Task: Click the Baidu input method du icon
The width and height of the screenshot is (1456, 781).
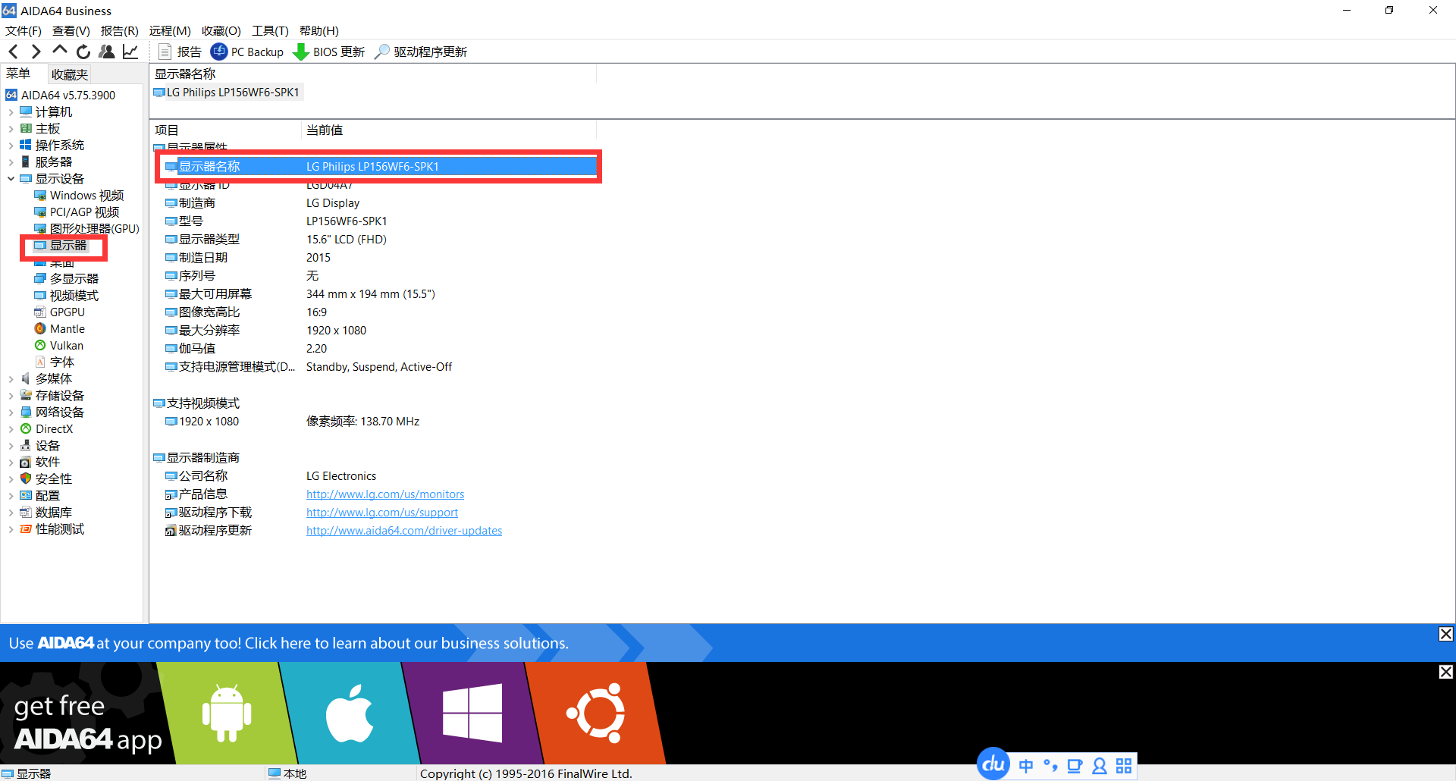Action: (x=993, y=764)
